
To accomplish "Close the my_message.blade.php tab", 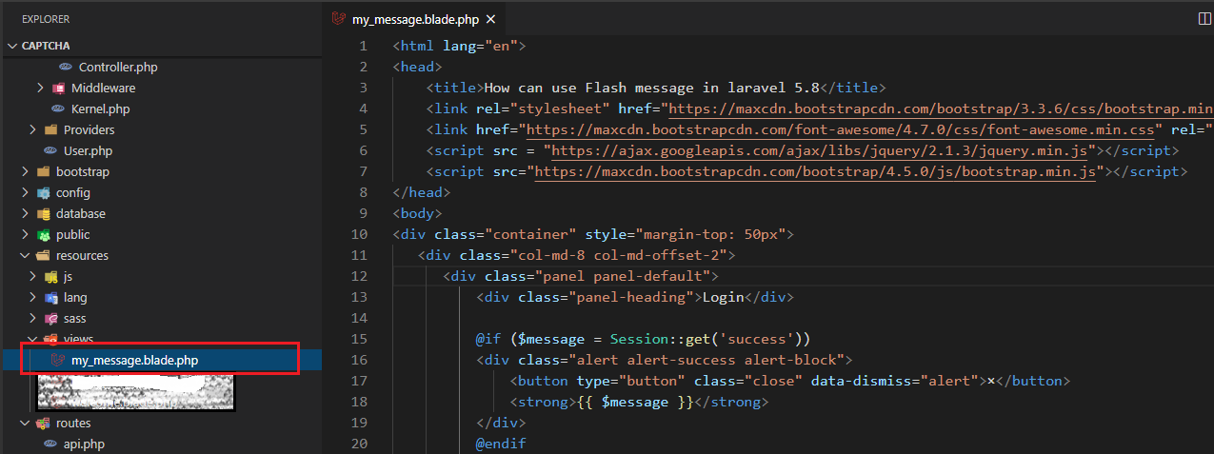I will tap(490, 19).
